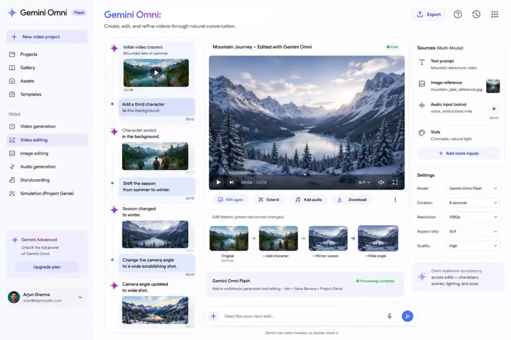Viewport: 511px width, 340px height.
Task: Click the Download button
Action: pos(352,200)
